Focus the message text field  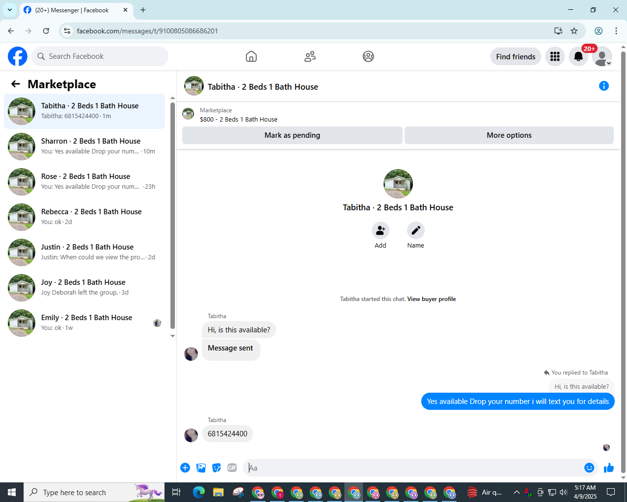click(414, 468)
